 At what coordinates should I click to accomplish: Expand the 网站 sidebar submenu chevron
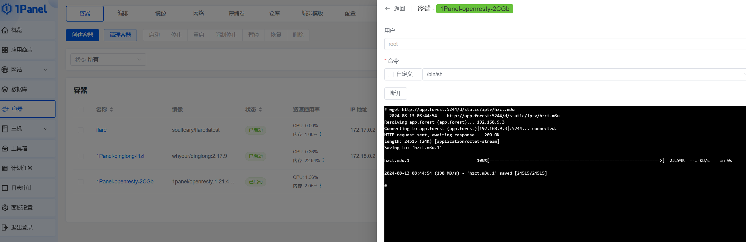[x=46, y=70]
